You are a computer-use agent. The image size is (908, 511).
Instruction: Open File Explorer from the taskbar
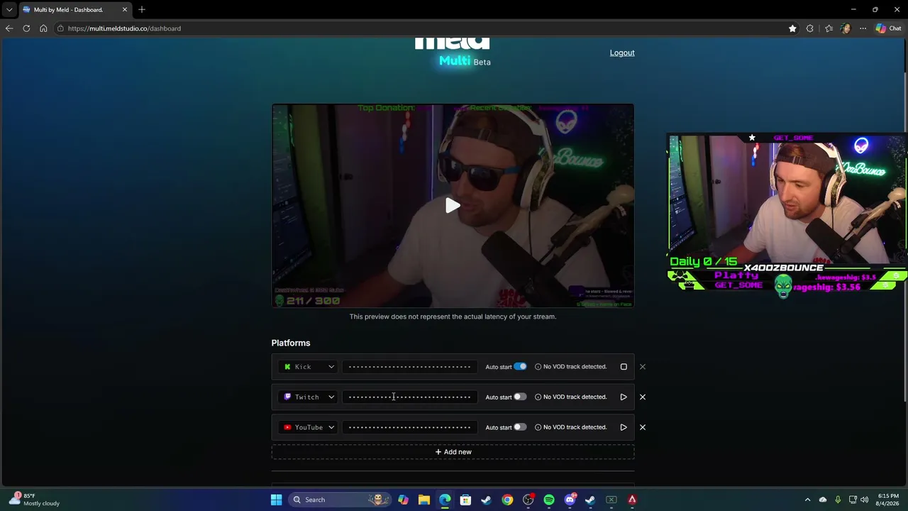(x=423, y=500)
